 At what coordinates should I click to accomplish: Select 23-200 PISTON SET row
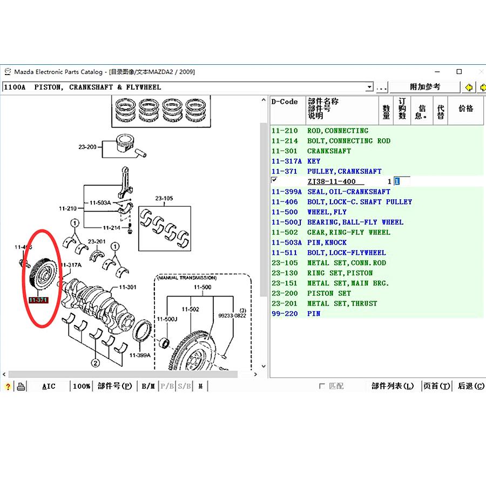click(377, 294)
